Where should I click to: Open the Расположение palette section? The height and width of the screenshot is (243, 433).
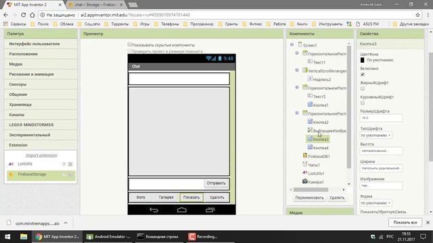tap(41, 54)
